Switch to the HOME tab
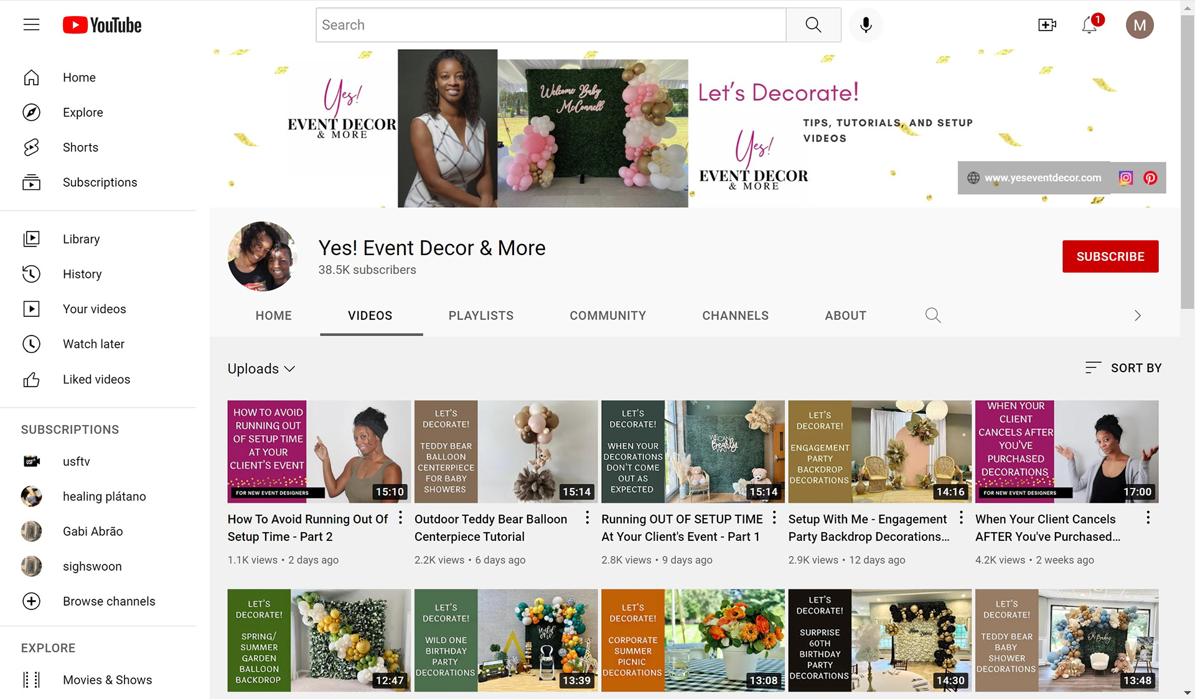The width and height of the screenshot is (1195, 699). coord(273,316)
